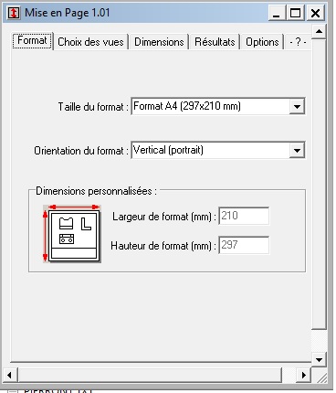Click the Mise en Page app icon
Screen dimensions: 336x393
14,13
